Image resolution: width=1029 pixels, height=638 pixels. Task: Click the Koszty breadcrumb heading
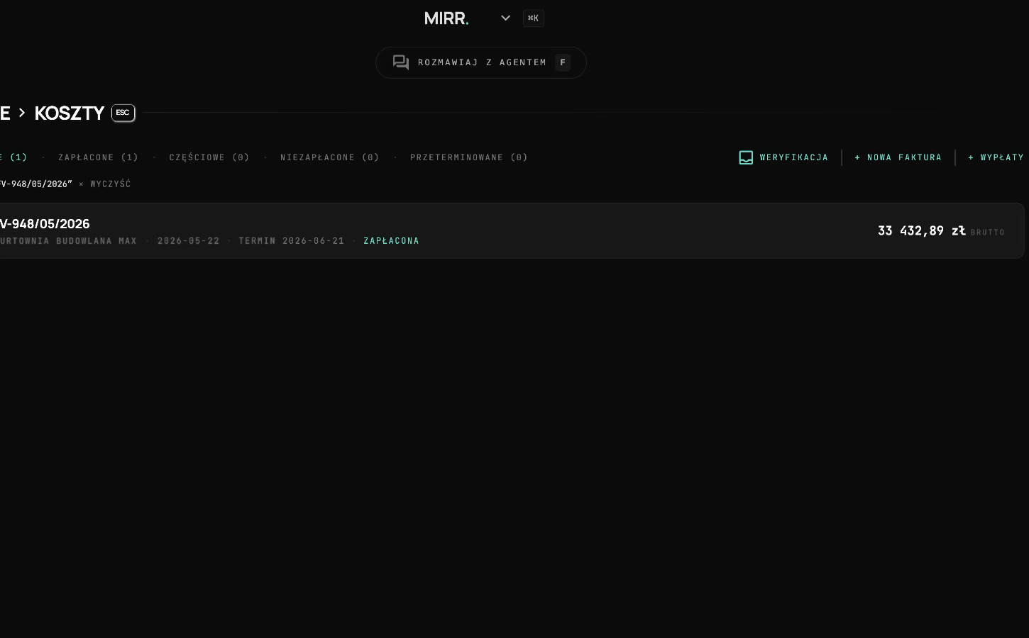click(70, 113)
